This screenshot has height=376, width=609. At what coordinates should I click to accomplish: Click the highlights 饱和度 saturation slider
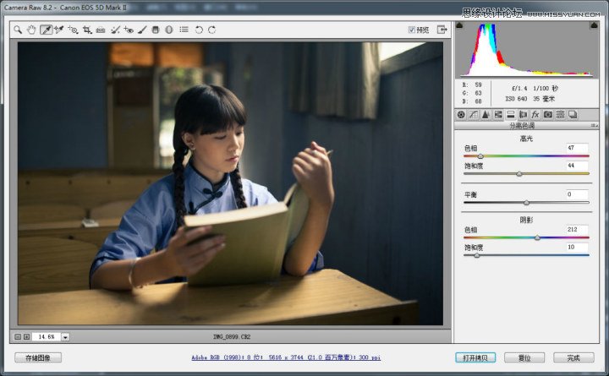coord(526,174)
